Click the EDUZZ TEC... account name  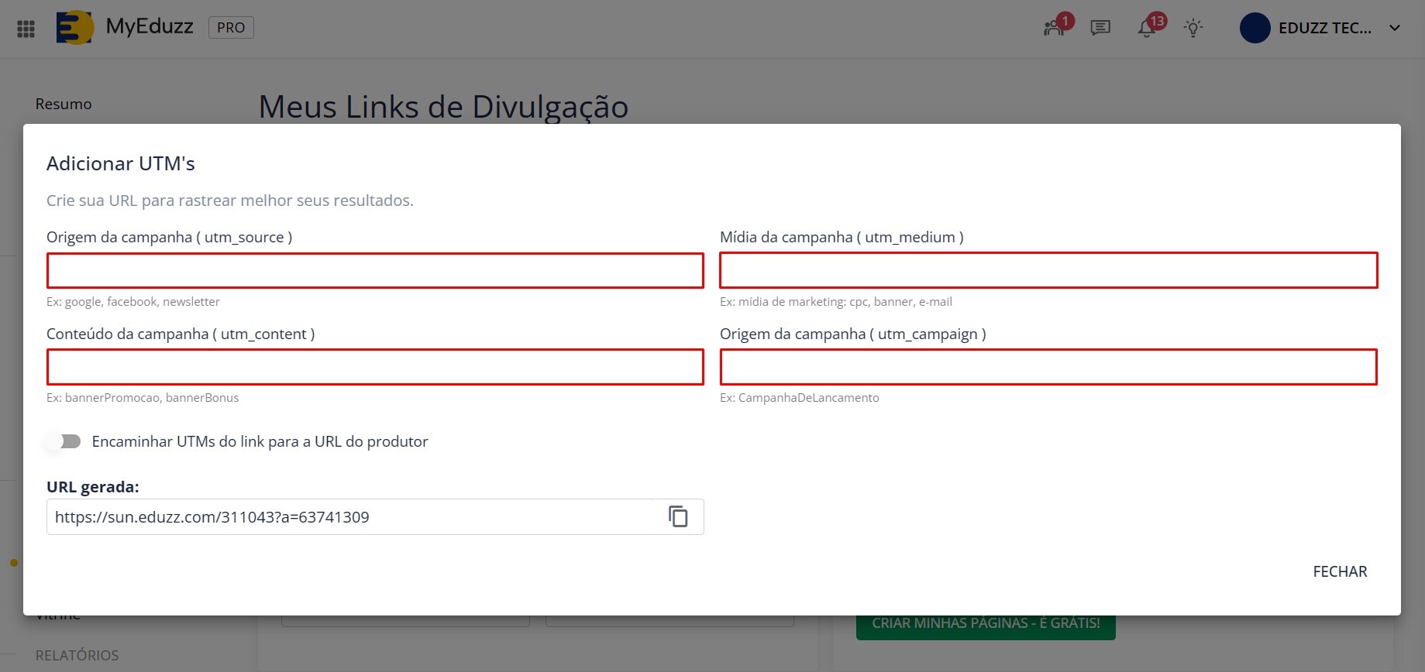coord(1324,29)
